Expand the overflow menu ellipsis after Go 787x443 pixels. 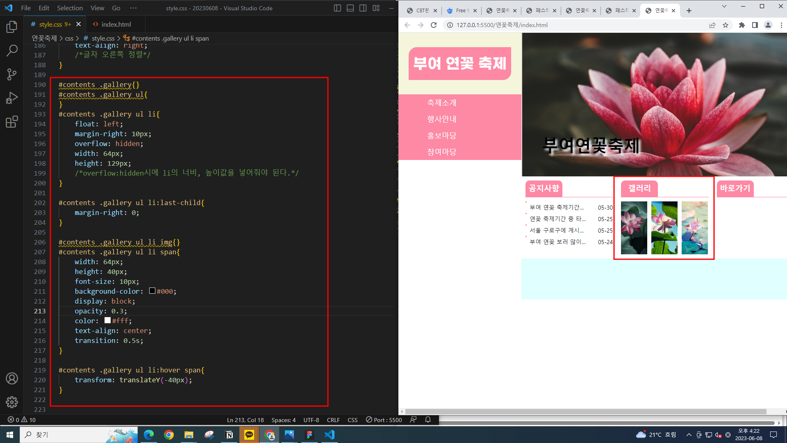coord(133,8)
